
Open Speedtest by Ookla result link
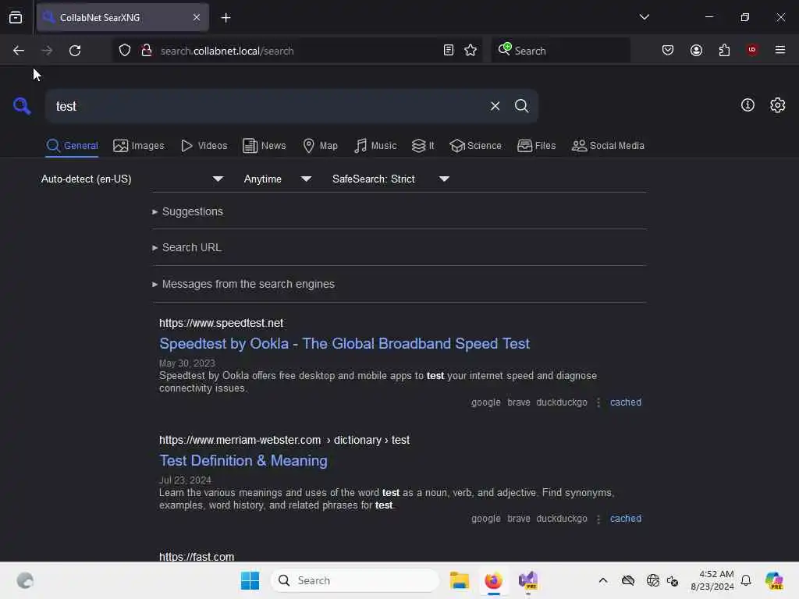(x=344, y=344)
